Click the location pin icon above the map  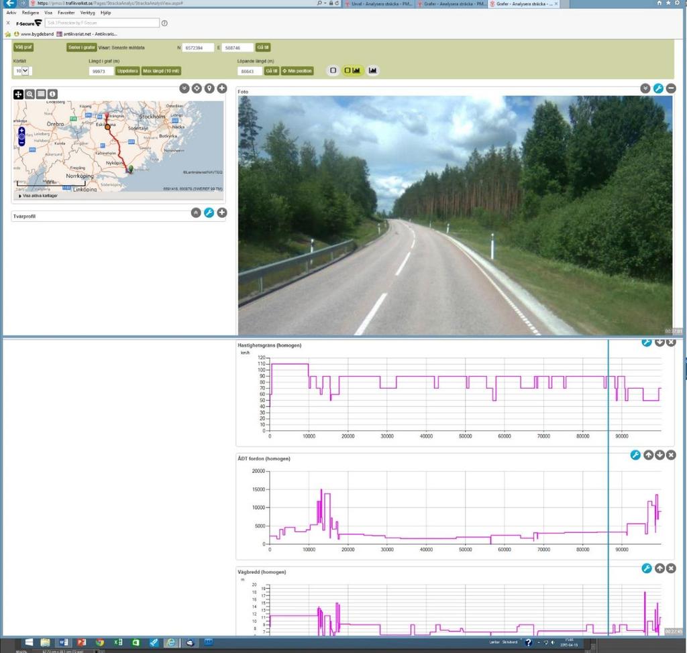[x=209, y=88]
